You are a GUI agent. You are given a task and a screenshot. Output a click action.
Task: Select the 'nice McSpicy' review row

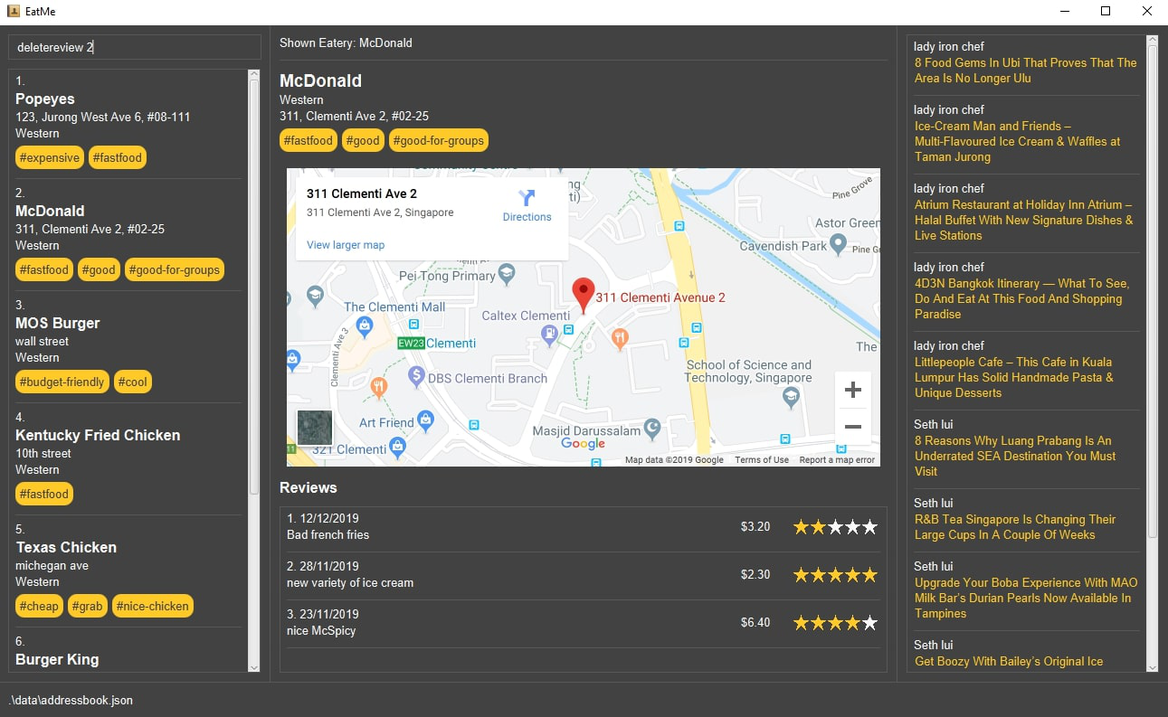pos(583,623)
